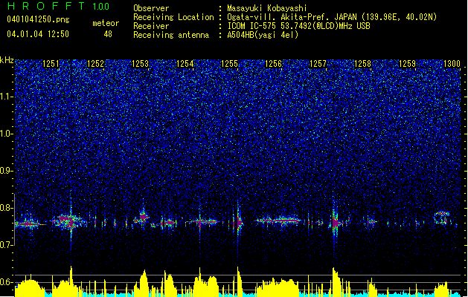Click the 1257 time marker

pos(318,64)
